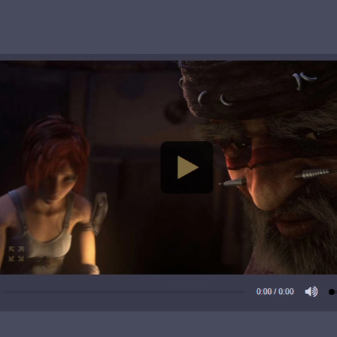Click the end of the seek bar
The image size is (337, 337).
tap(243, 292)
